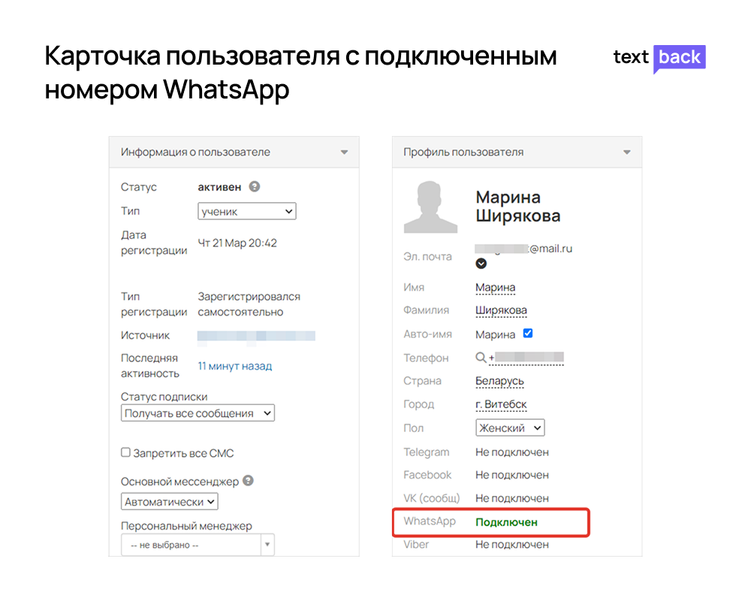This screenshot has width=751, height=601.
Task: Click the Telegram Не подключен status
Action: (512, 452)
